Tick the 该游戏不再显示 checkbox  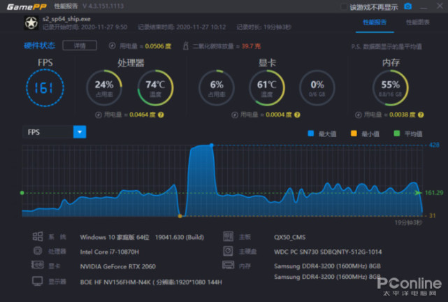(344, 7)
